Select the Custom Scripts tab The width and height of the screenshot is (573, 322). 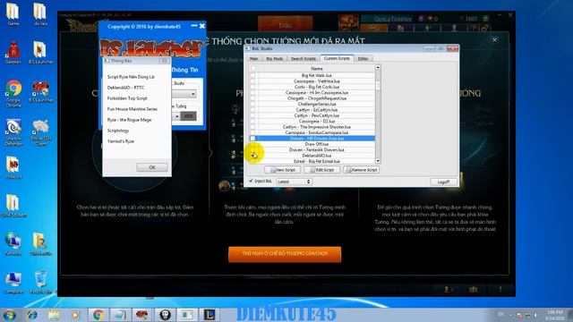pos(337,58)
